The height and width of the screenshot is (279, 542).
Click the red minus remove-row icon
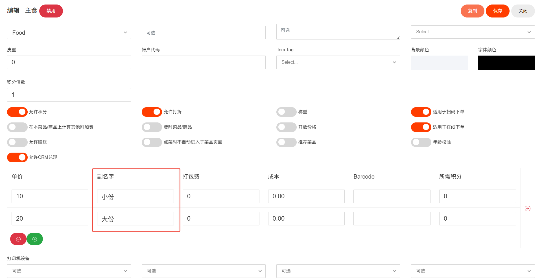[x=18, y=239]
